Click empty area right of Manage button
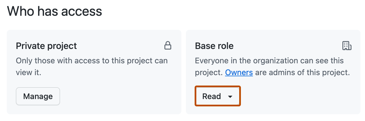 (x=120, y=96)
